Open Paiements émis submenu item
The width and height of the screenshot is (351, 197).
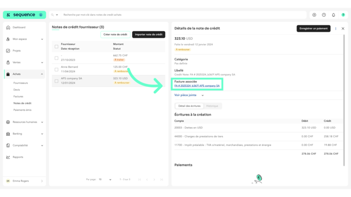click(x=22, y=110)
